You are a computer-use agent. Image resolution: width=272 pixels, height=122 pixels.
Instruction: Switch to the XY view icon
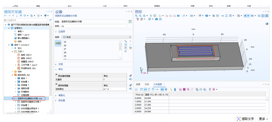(167, 16)
